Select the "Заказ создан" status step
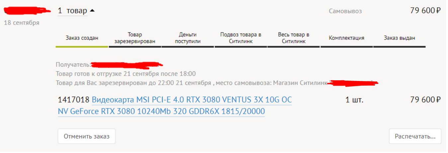The width and height of the screenshot is (448, 153). click(x=82, y=38)
